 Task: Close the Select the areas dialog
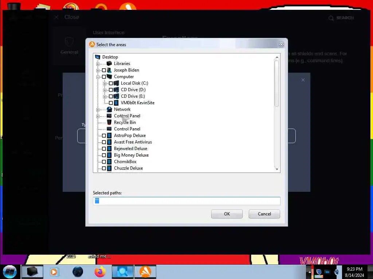[x=281, y=44]
